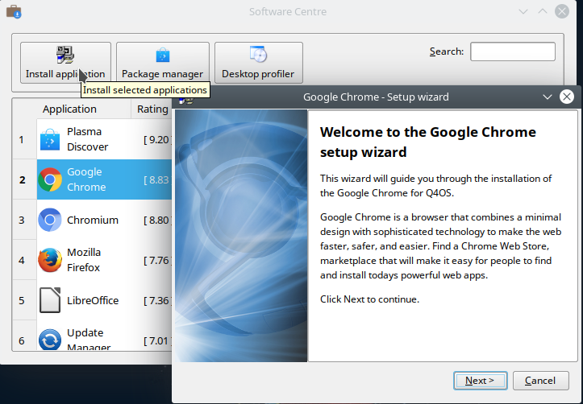Click row number 5 header

(24, 300)
